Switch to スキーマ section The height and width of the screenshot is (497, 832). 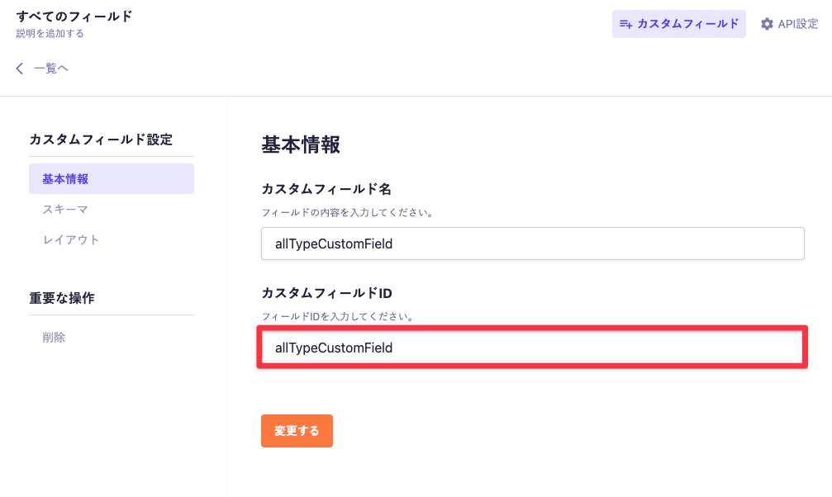[x=65, y=210]
